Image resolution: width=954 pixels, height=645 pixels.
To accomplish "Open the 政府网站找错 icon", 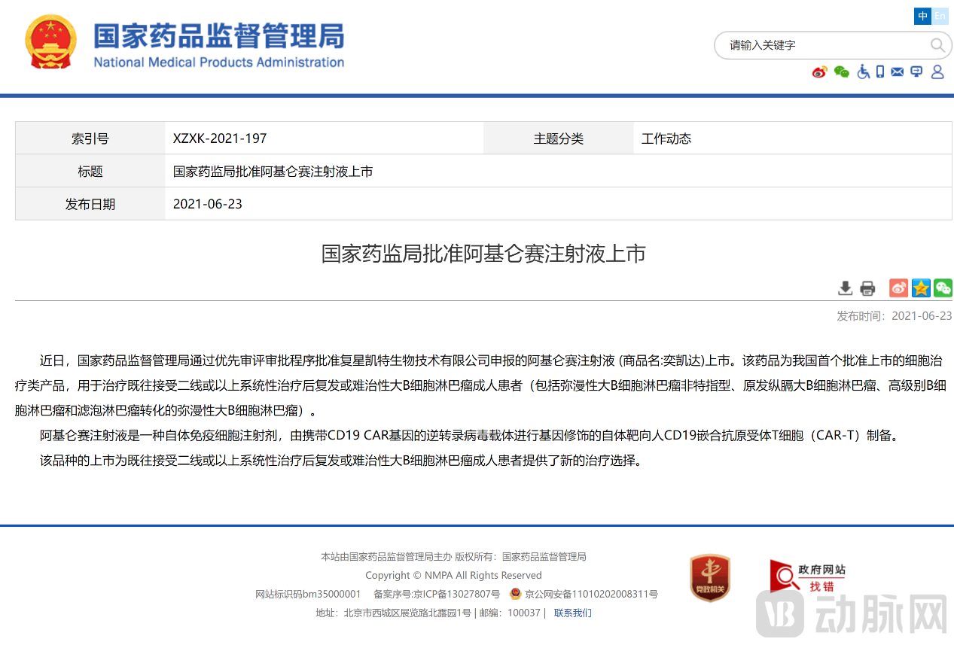I will click(x=807, y=577).
